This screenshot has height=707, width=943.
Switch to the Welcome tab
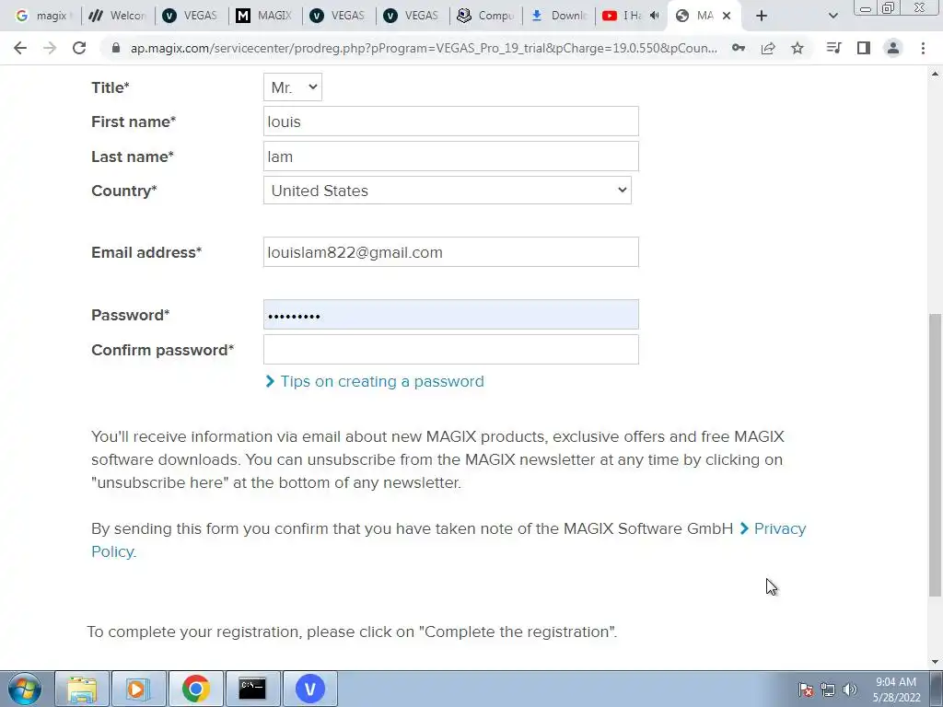click(x=117, y=16)
